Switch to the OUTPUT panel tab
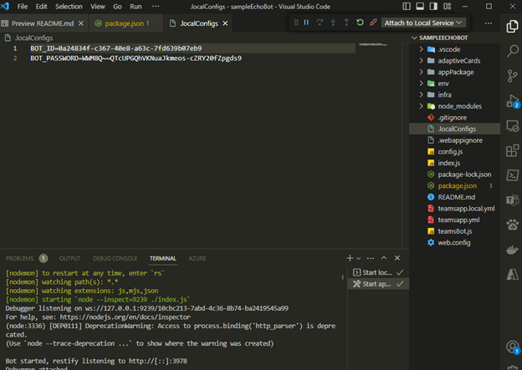522x370 pixels. click(70, 258)
